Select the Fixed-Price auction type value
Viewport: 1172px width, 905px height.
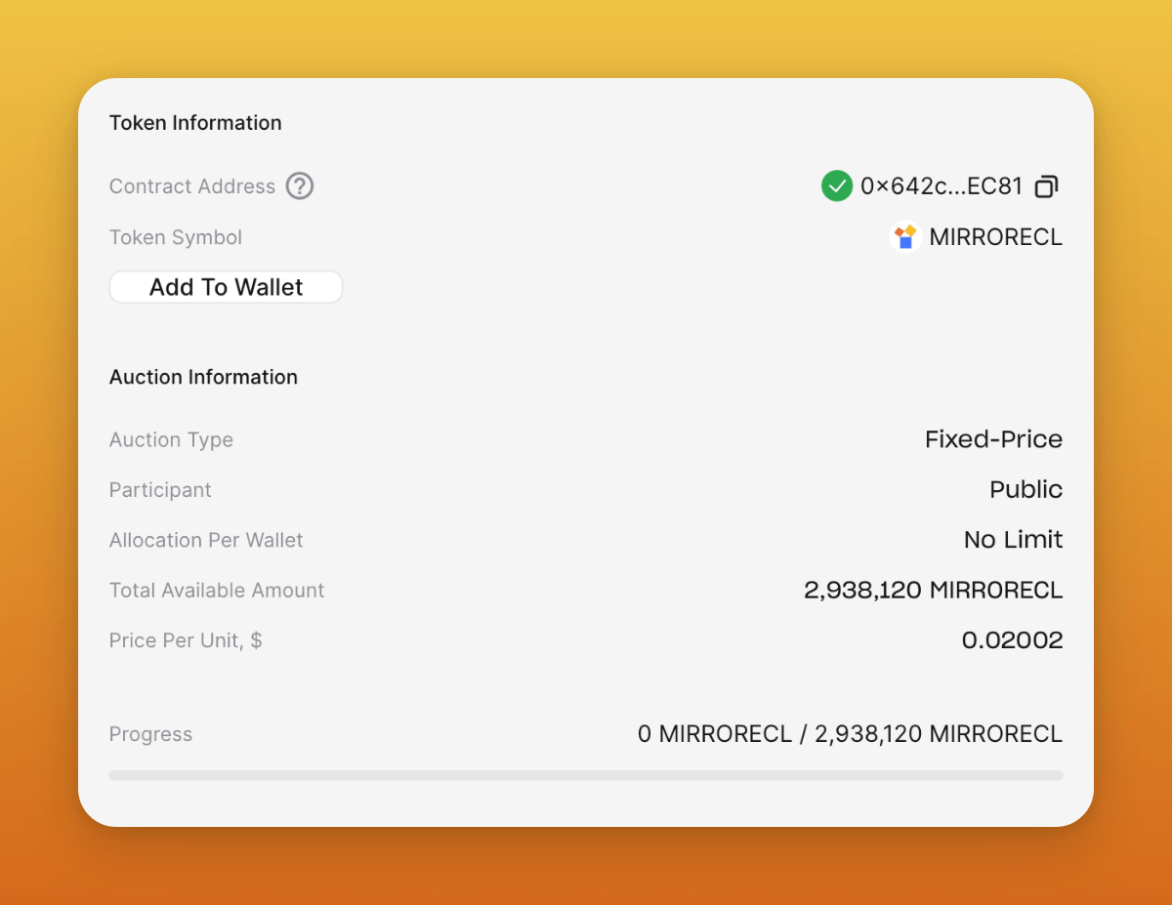[x=993, y=439]
